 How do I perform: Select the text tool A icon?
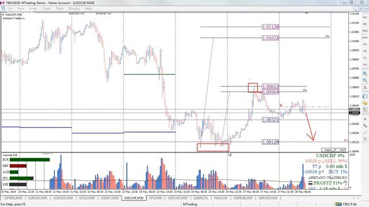click(x=365, y=119)
